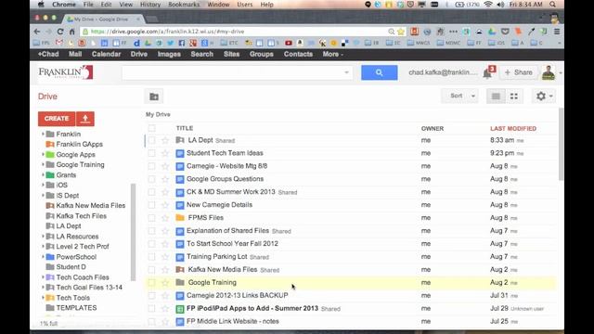Go back in the browser

coord(37,32)
